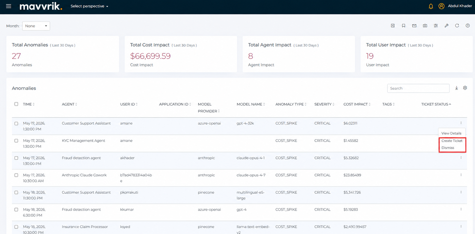Choose Create Ticket from context menu
Screen dimensions: 475x234
(x=452, y=141)
